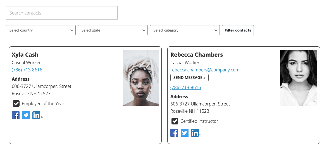
Task: Toggle Certified Instructor checkbox
Action: [x=175, y=121]
